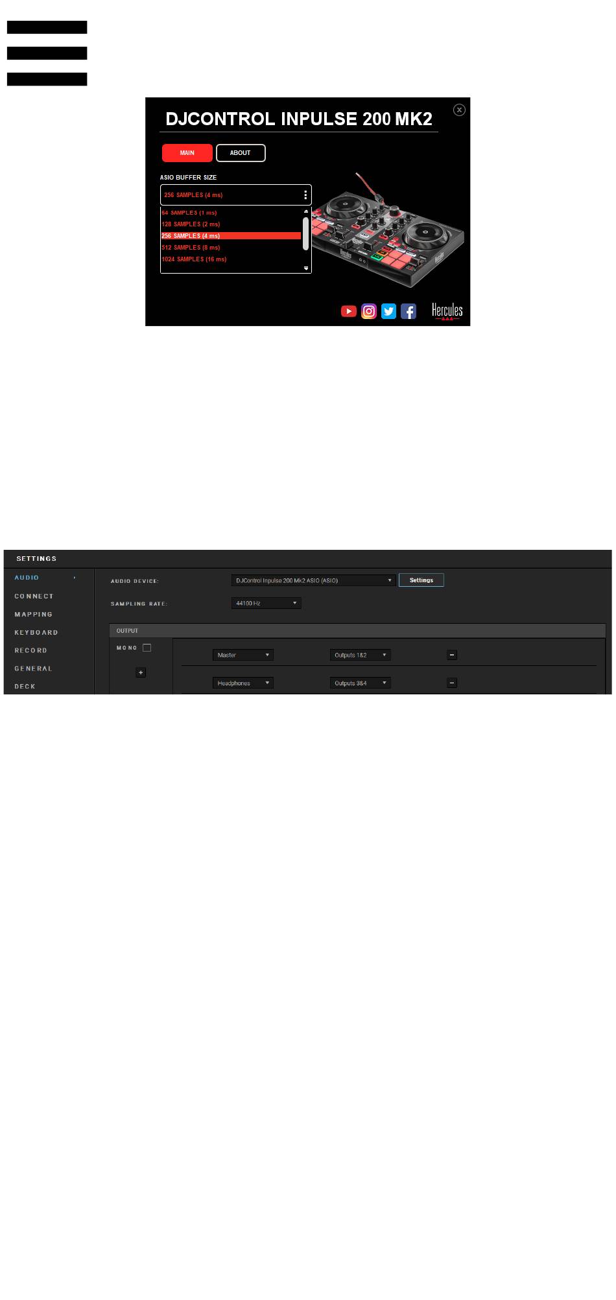Image resolution: width=616 pixels, height=1300 pixels.
Task: Open the Audio Device dropdown
Action: click(x=313, y=580)
